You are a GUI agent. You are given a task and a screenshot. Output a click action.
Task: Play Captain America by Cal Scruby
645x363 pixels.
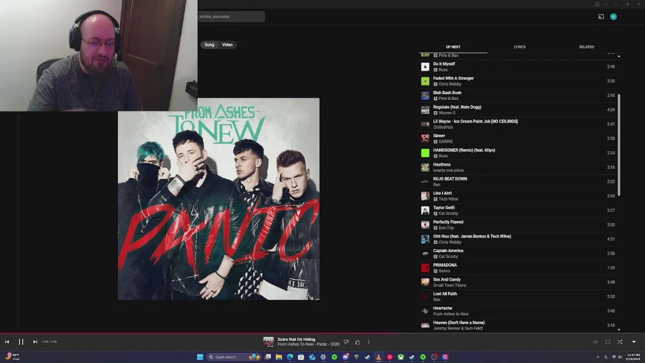click(x=518, y=254)
